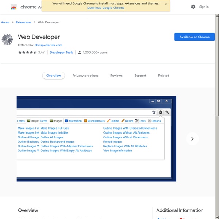This screenshot has width=219, height=219.
Task: Click 'Outline Background Images' in screenshot
Action: pyautogui.click(x=57, y=142)
